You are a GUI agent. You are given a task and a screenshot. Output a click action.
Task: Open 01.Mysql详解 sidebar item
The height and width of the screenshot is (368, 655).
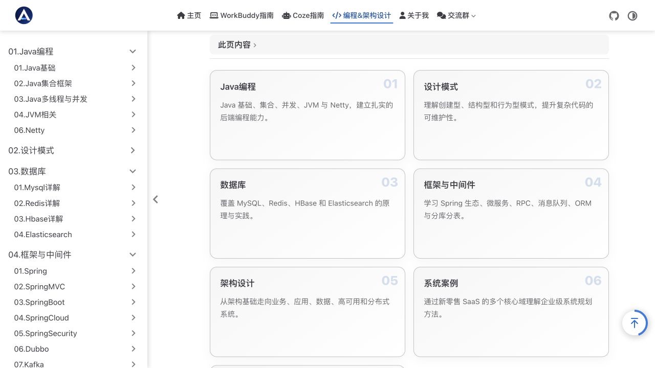(x=37, y=188)
